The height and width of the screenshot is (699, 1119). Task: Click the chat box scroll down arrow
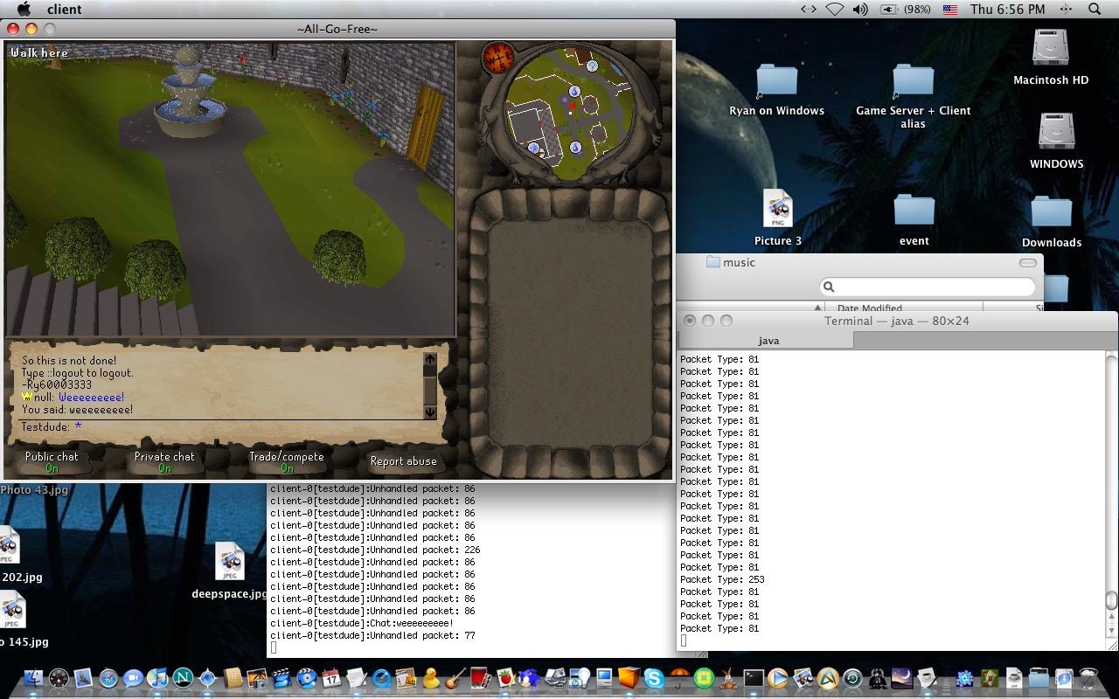[429, 412]
